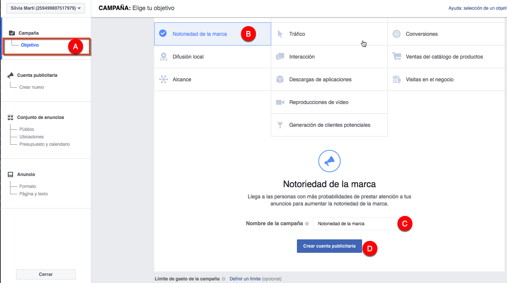Select the Interacción speech bubble icon
This screenshot has height=283, width=507.
pos(280,56)
